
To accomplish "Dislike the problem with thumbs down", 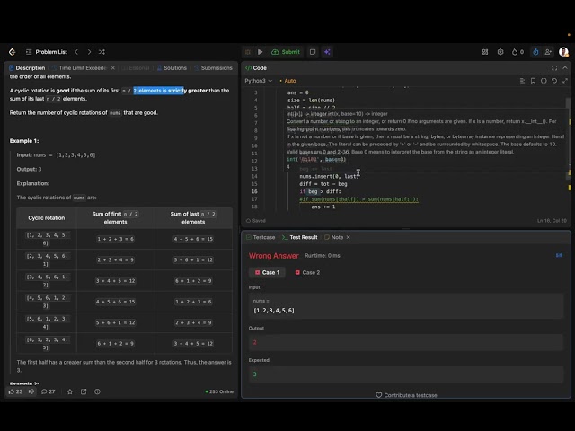I will coord(31,391).
